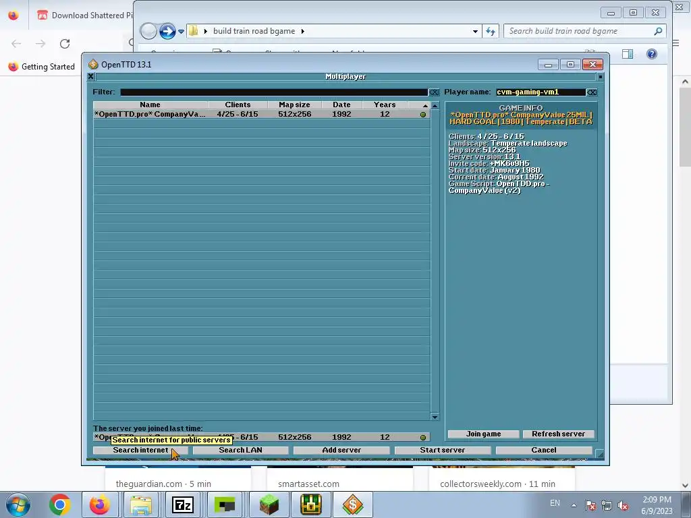The image size is (691, 518).
Task: Open the Explorer address bar history dropdown
Action: pos(475,31)
